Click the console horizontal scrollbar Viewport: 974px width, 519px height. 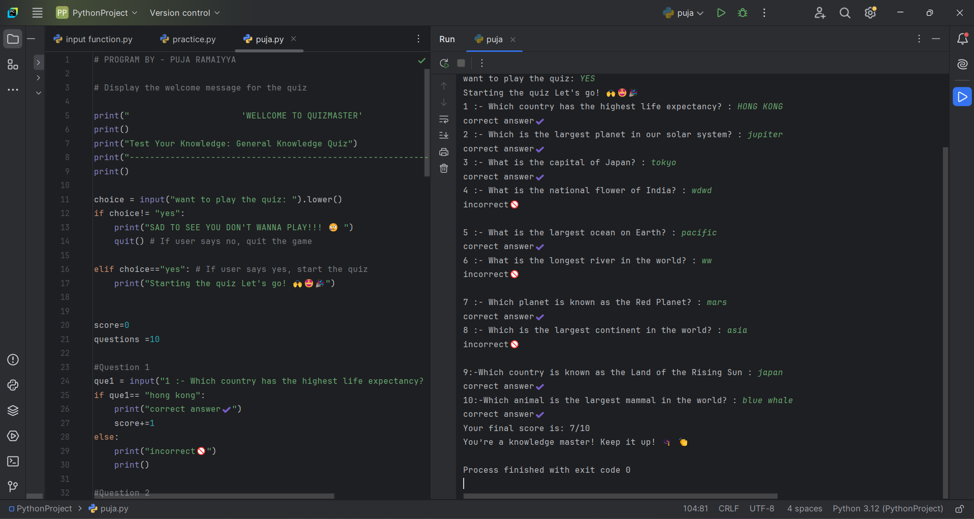coord(621,496)
